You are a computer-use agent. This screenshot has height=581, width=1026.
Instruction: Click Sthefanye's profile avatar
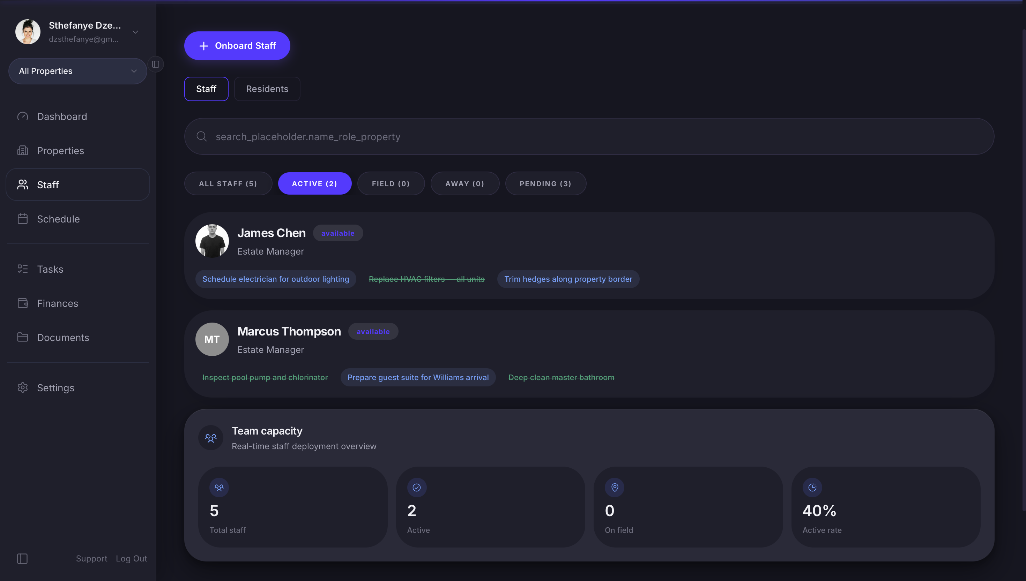click(28, 32)
